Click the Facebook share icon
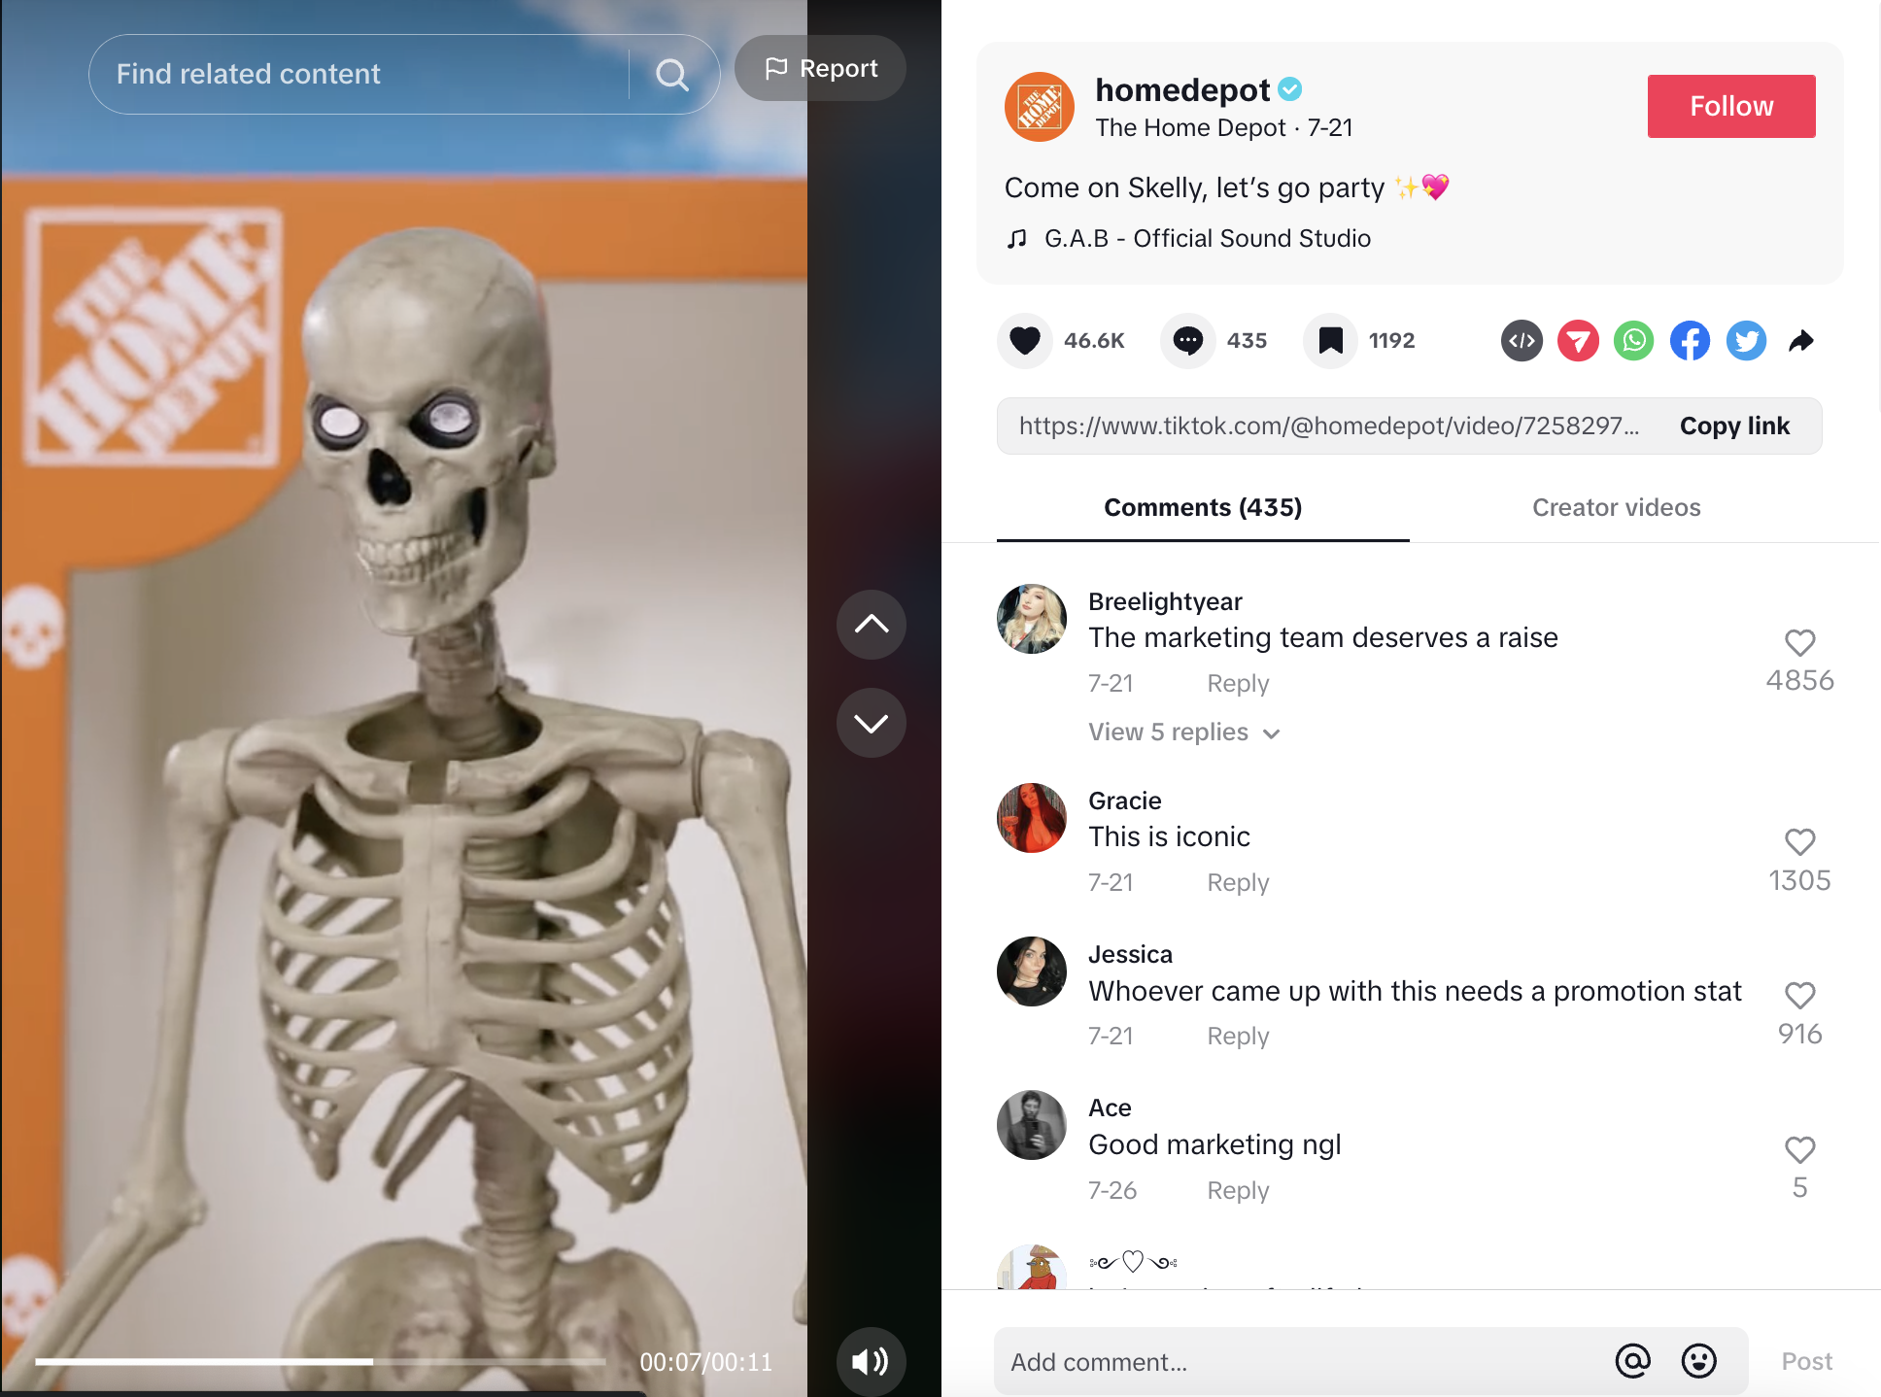Viewport: 1881px width, 1397px height. (1691, 340)
